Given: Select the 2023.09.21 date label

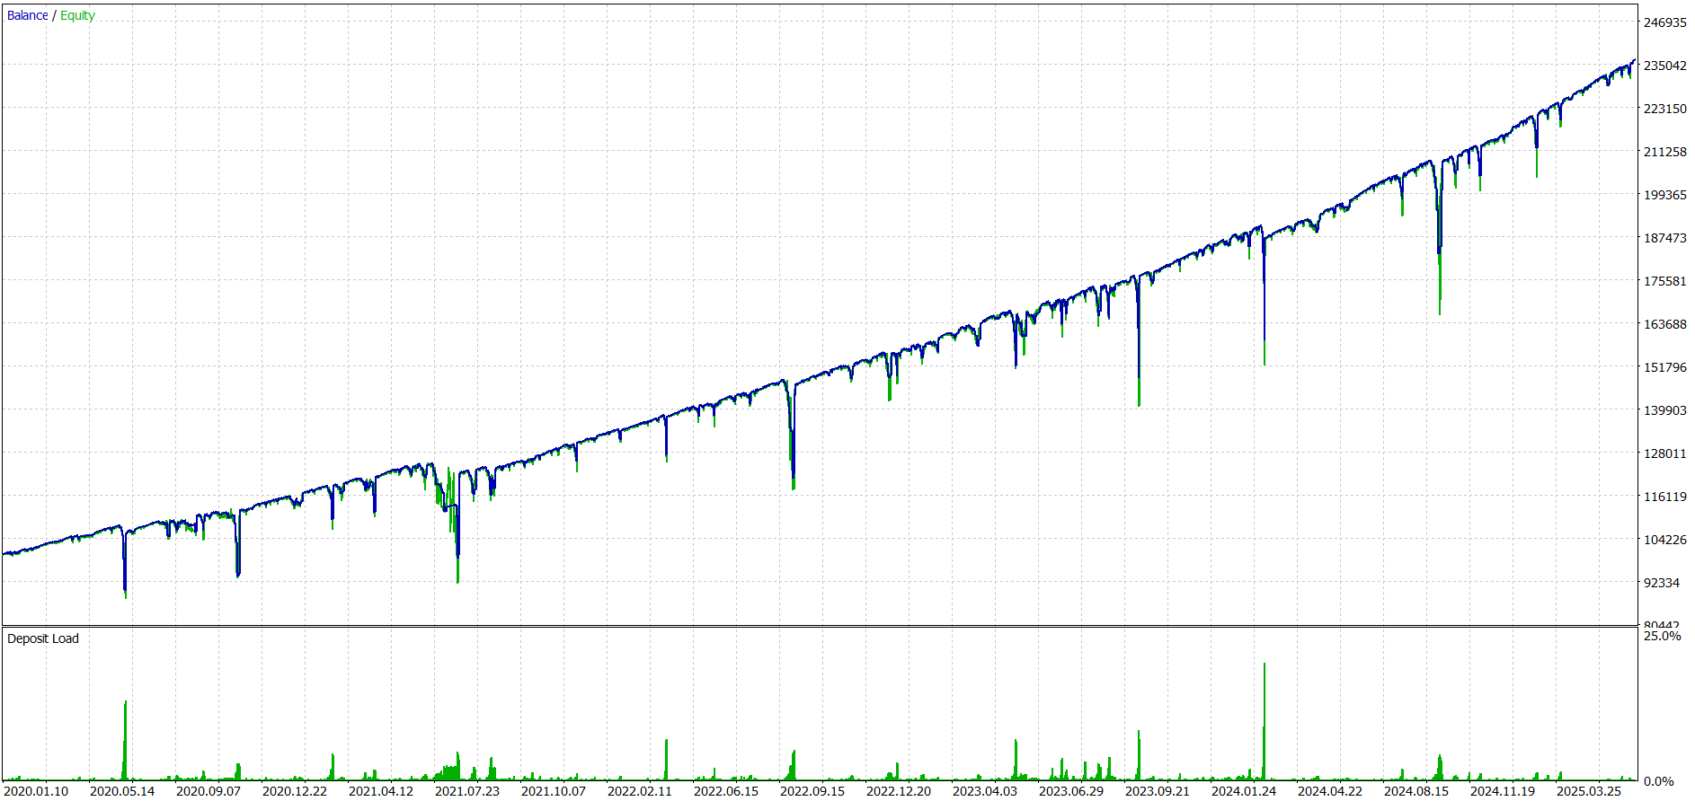Looking at the screenshot, I should click(1158, 791).
